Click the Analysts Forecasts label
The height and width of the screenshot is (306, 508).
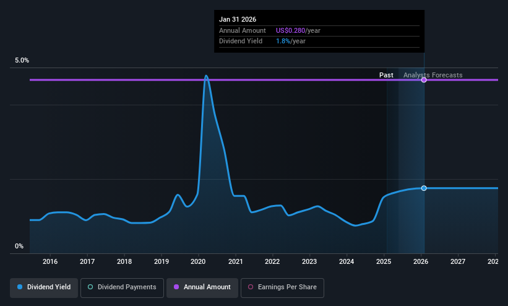coord(433,75)
